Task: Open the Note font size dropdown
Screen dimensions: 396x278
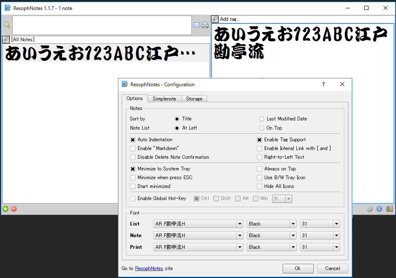Action: [x=320, y=235]
